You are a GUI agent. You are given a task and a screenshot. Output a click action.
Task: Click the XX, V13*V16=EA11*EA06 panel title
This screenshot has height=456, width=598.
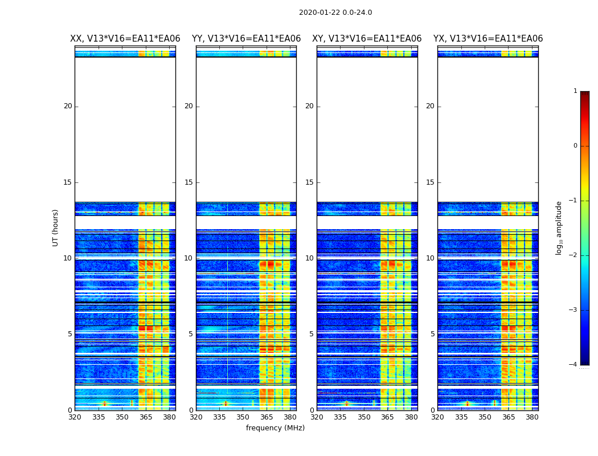(125, 39)
